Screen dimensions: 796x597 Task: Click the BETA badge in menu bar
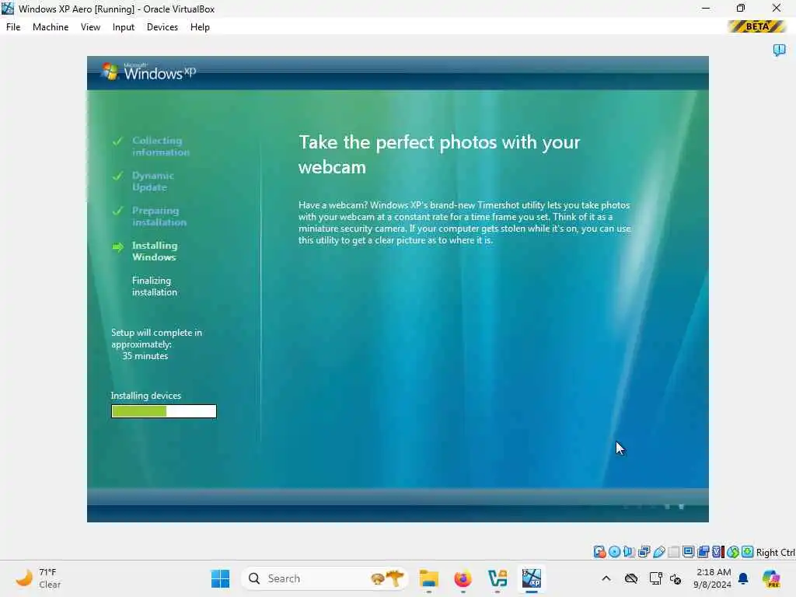757,26
